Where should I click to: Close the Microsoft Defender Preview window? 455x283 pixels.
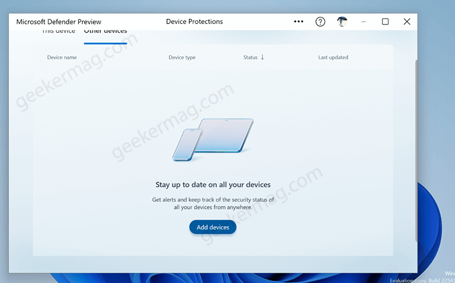click(407, 22)
